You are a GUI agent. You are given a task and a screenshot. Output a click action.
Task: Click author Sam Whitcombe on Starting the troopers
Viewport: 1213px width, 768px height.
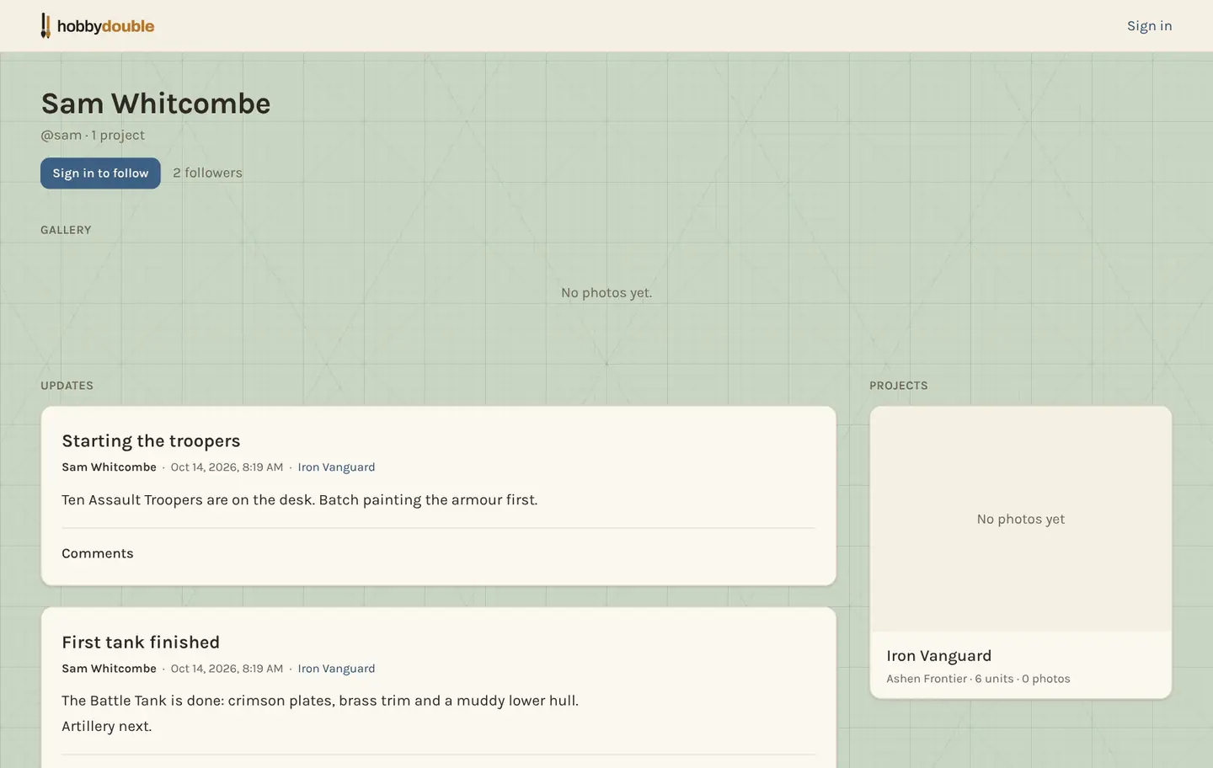point(109,467)
